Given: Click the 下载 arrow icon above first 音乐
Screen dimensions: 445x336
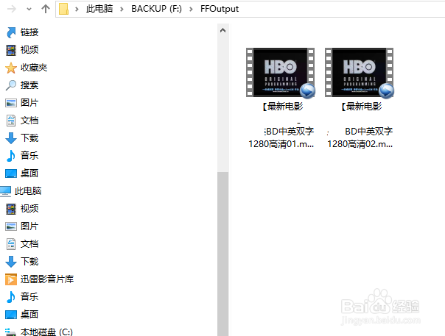Looking at the screenshot, I should tap(11, 138).
